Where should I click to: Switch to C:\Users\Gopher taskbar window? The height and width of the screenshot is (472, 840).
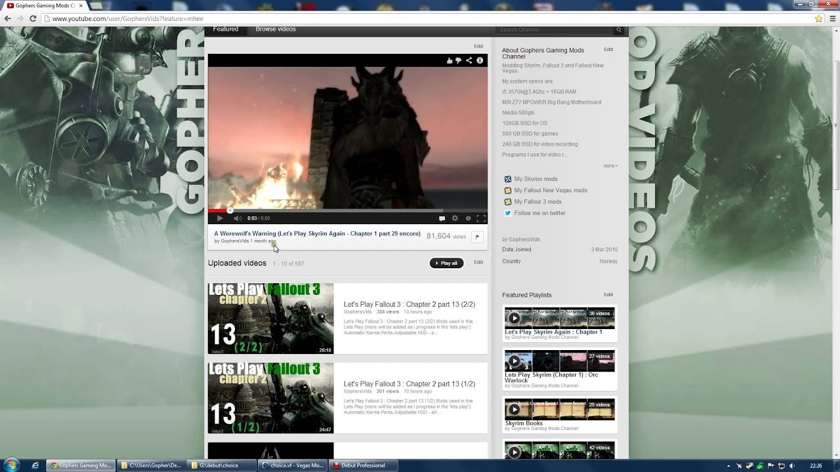pyautogui.click(x=151, y=465)
